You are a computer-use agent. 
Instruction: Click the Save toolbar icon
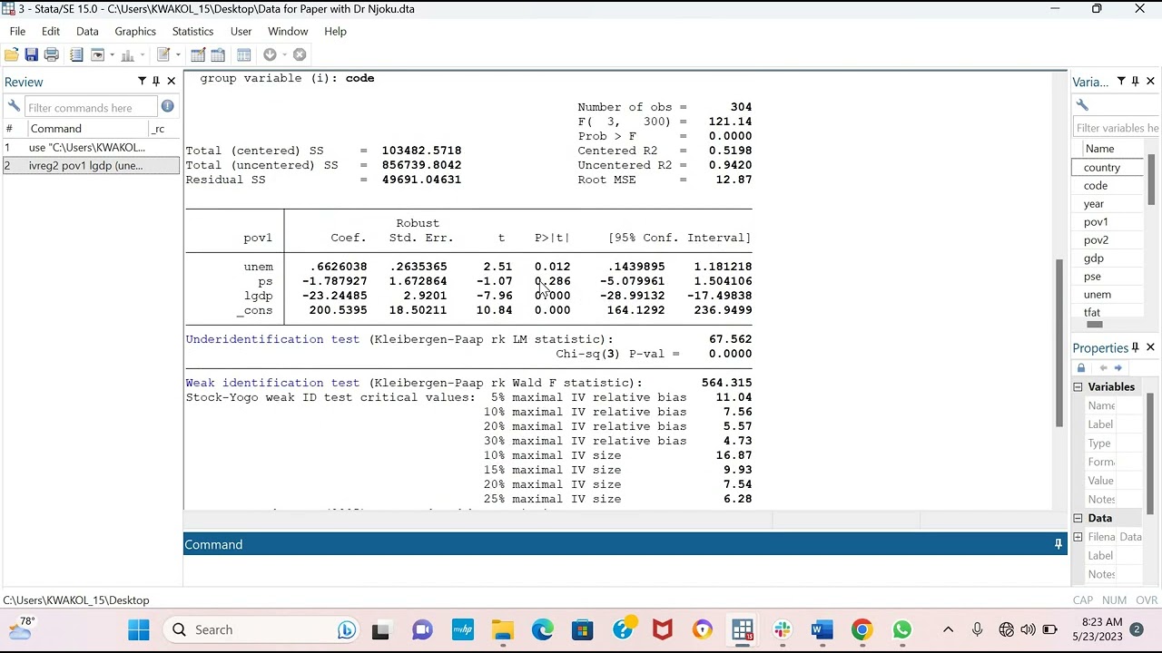31,54
